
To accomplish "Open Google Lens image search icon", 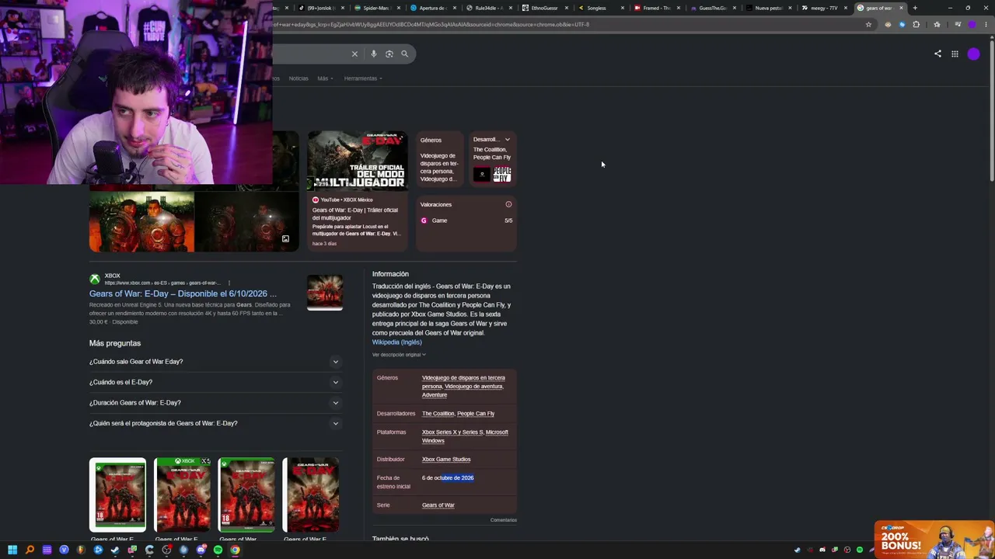I will point(389,54).
